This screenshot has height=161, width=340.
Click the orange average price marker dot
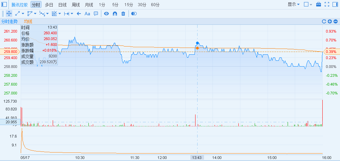[x=197, y=48]
